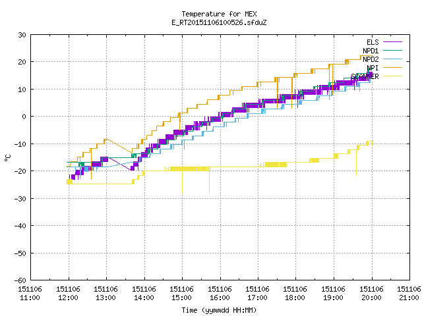Click the y-axis label -50

click(x=20, y=253)
